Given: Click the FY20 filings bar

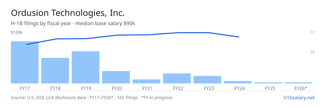Looking at the screenshot, I should tap(116, 77).
